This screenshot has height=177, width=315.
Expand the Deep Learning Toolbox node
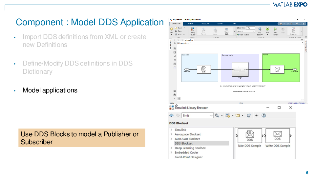coord(171,148)
